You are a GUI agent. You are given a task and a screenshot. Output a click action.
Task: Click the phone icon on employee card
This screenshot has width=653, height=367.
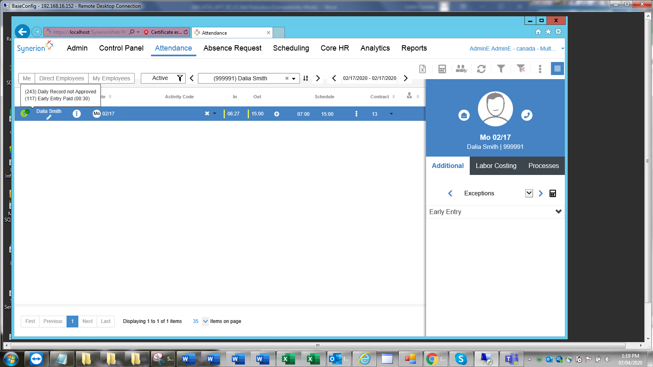pos(527,115)
